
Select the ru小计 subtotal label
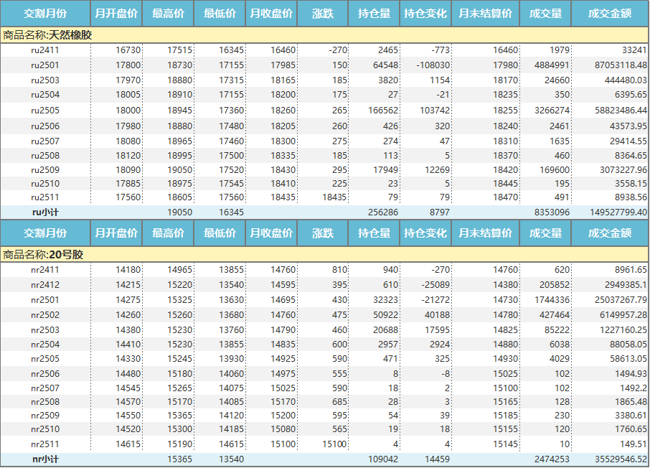[x=45, y=212]
